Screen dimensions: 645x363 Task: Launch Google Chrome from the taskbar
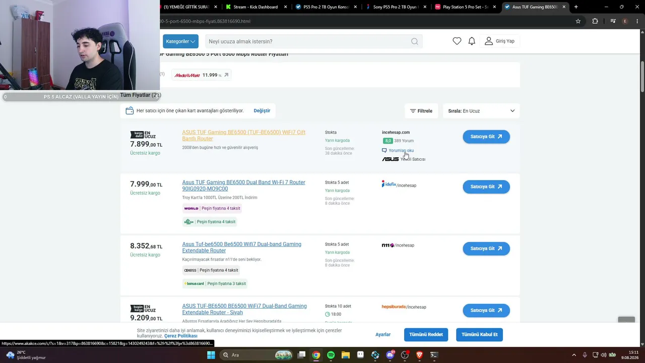click(316, 355)
